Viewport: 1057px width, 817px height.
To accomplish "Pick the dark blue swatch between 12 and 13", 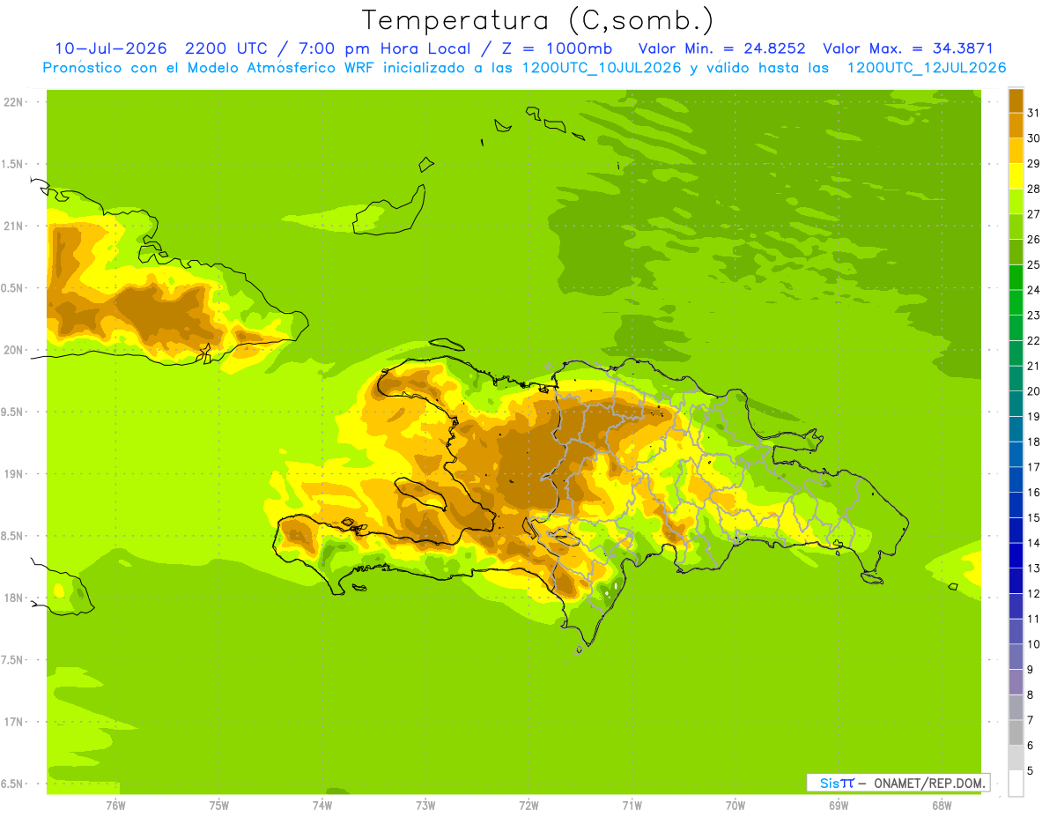I will coord(1016,581).
